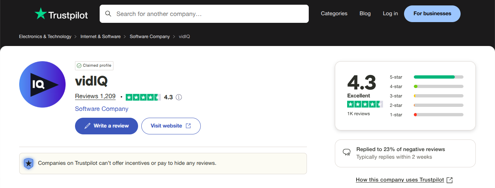Click the vidIQ breadcrumb text
The image size is (495, 188).
click(184, 37)
